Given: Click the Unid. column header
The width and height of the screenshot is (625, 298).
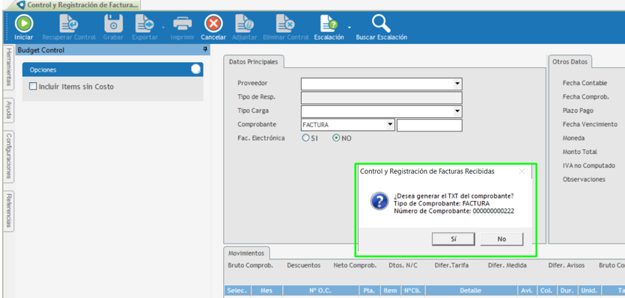Looking at the screenshot, I should click(x=589, y=291).
